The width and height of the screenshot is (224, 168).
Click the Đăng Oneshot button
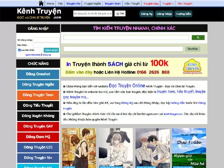coord(38,74)
